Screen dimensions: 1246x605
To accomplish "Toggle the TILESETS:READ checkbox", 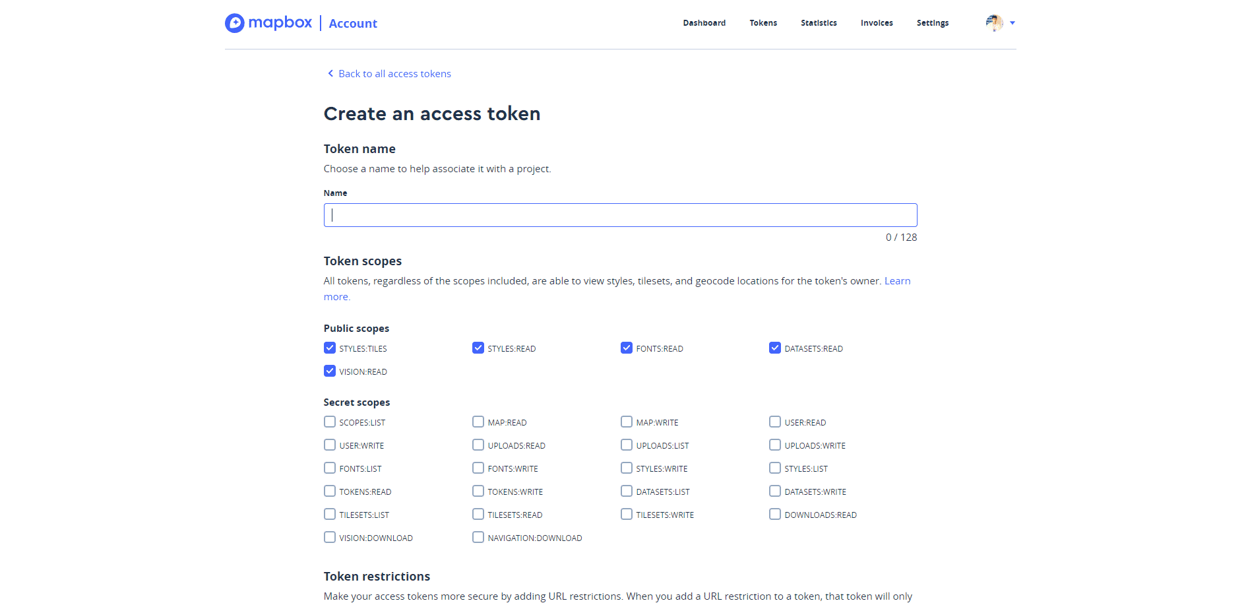I will click(x=478, y=514).
